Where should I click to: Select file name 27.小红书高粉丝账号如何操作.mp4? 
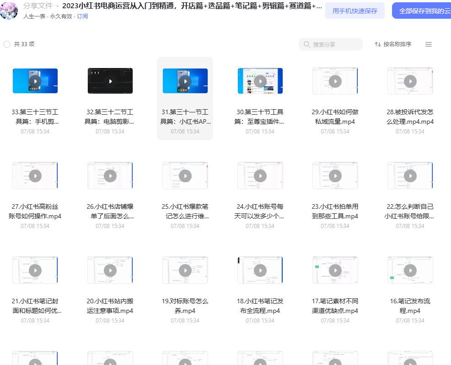coord(35,211)
